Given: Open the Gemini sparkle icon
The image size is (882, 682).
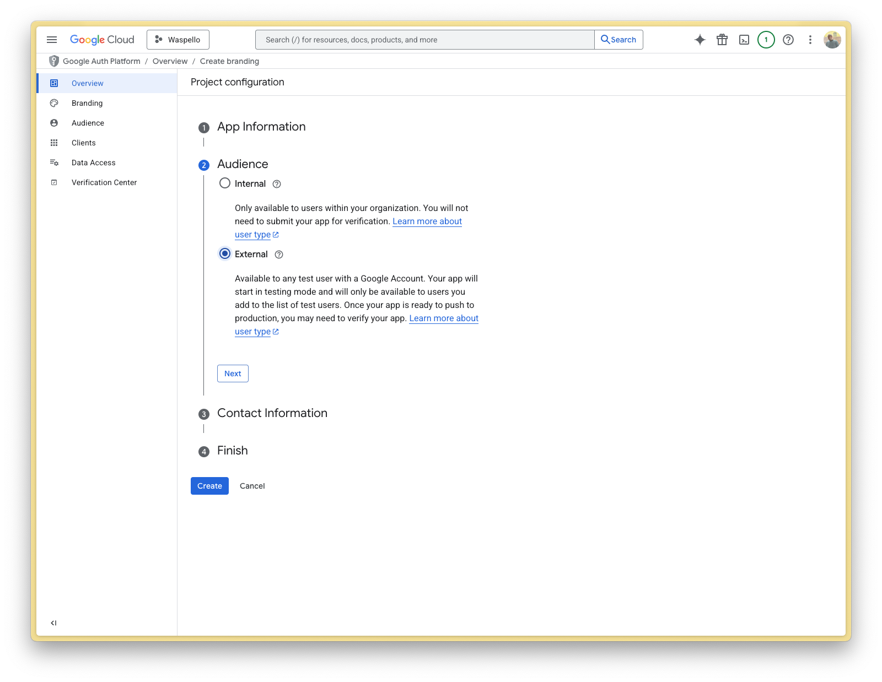Looking at the screenshot, I should click(700, 39).
